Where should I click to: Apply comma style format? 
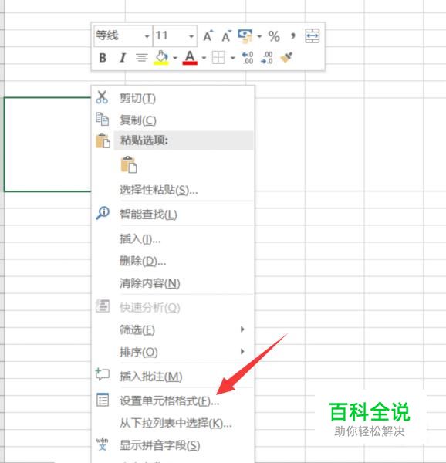[292, 36]
